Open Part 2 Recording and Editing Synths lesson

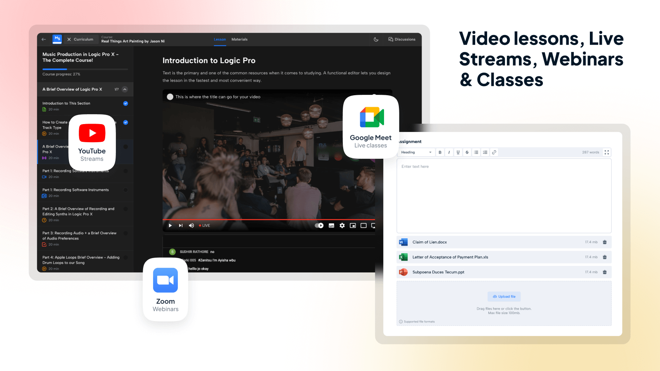[x=85, y=214]
